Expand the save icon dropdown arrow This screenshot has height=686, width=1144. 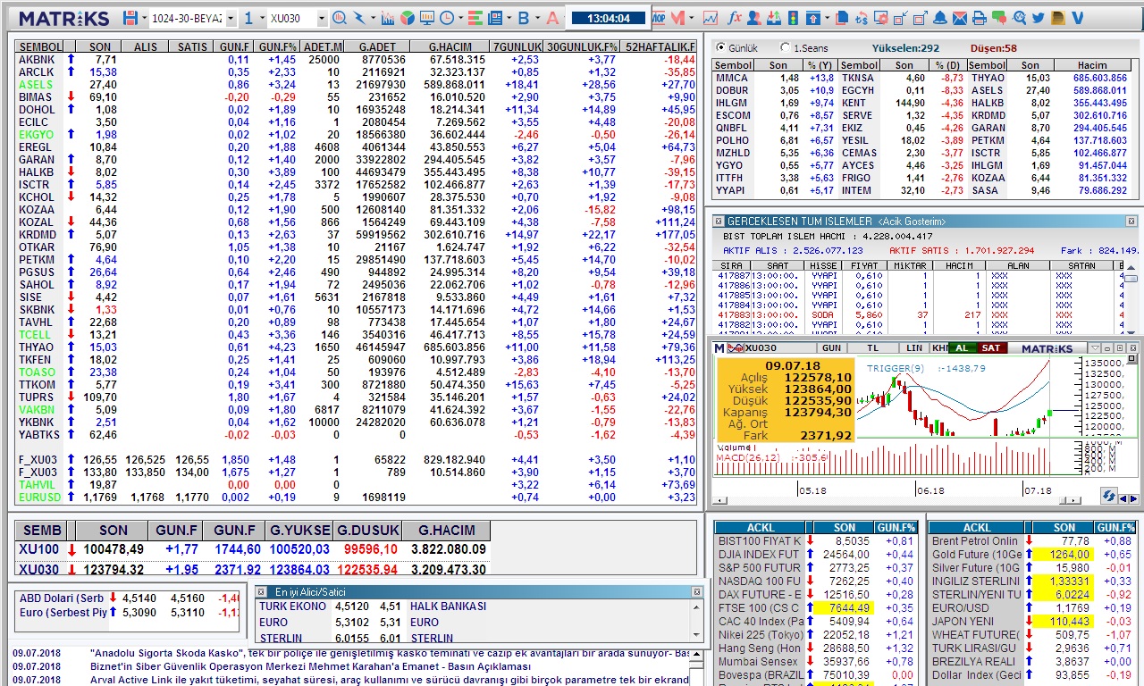143,18
